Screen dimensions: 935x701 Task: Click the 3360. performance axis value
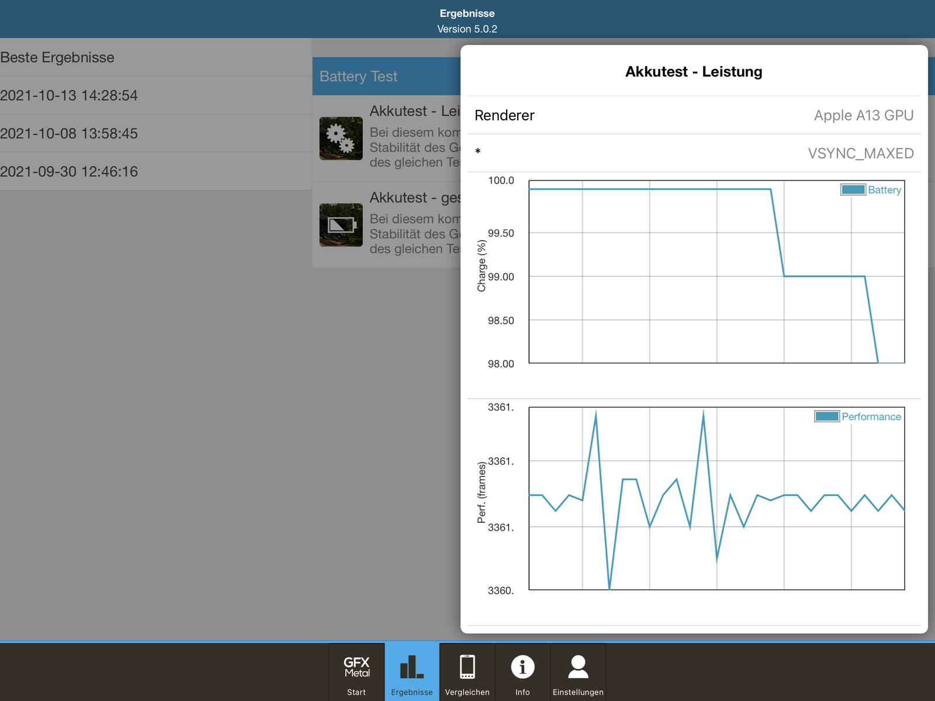click(501, 591)
